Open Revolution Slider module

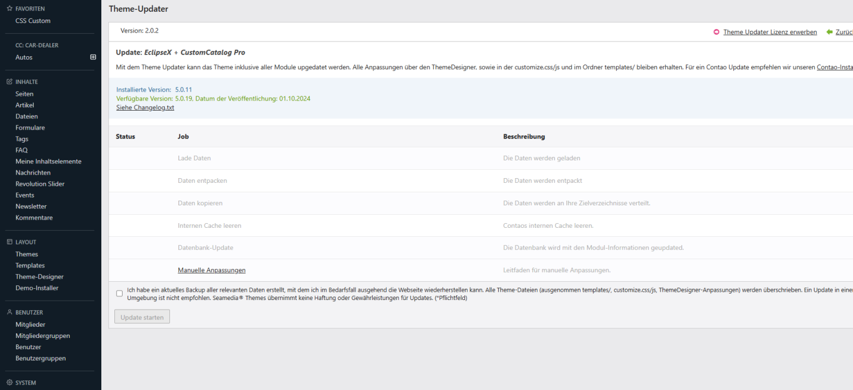coord(40,184)
